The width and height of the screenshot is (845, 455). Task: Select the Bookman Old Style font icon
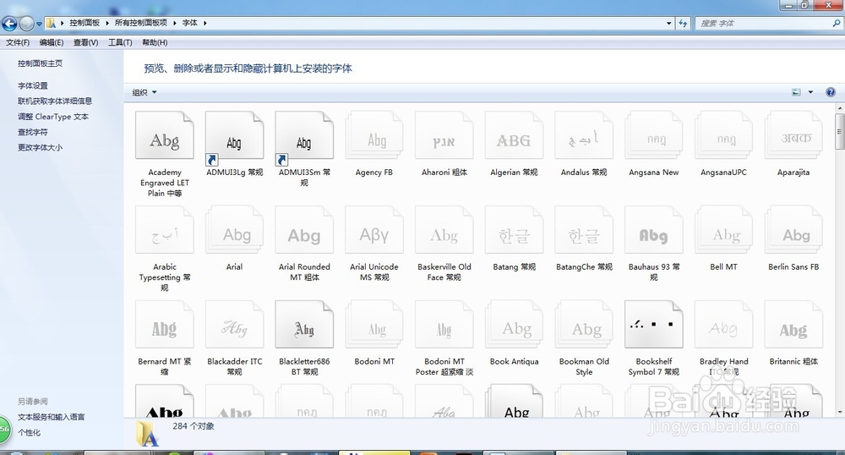pyautogui.click(x=584, y=325)
